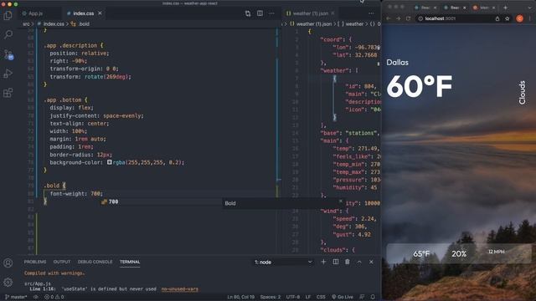The width and height of the screenshot is (536, 301).
Task: Select the weather (1).json editor tab
Action: [x=311, y=13]
